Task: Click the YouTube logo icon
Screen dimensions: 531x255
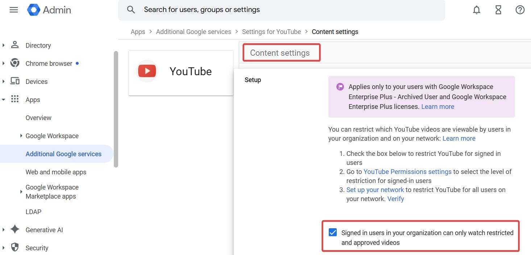Action: (147, 71)
